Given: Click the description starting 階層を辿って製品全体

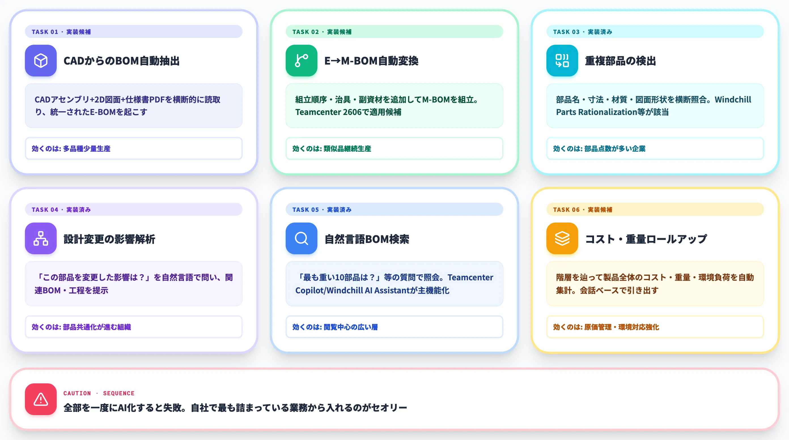Looking at the screenshot, I should pyautogui.click(x=655, y=284).
